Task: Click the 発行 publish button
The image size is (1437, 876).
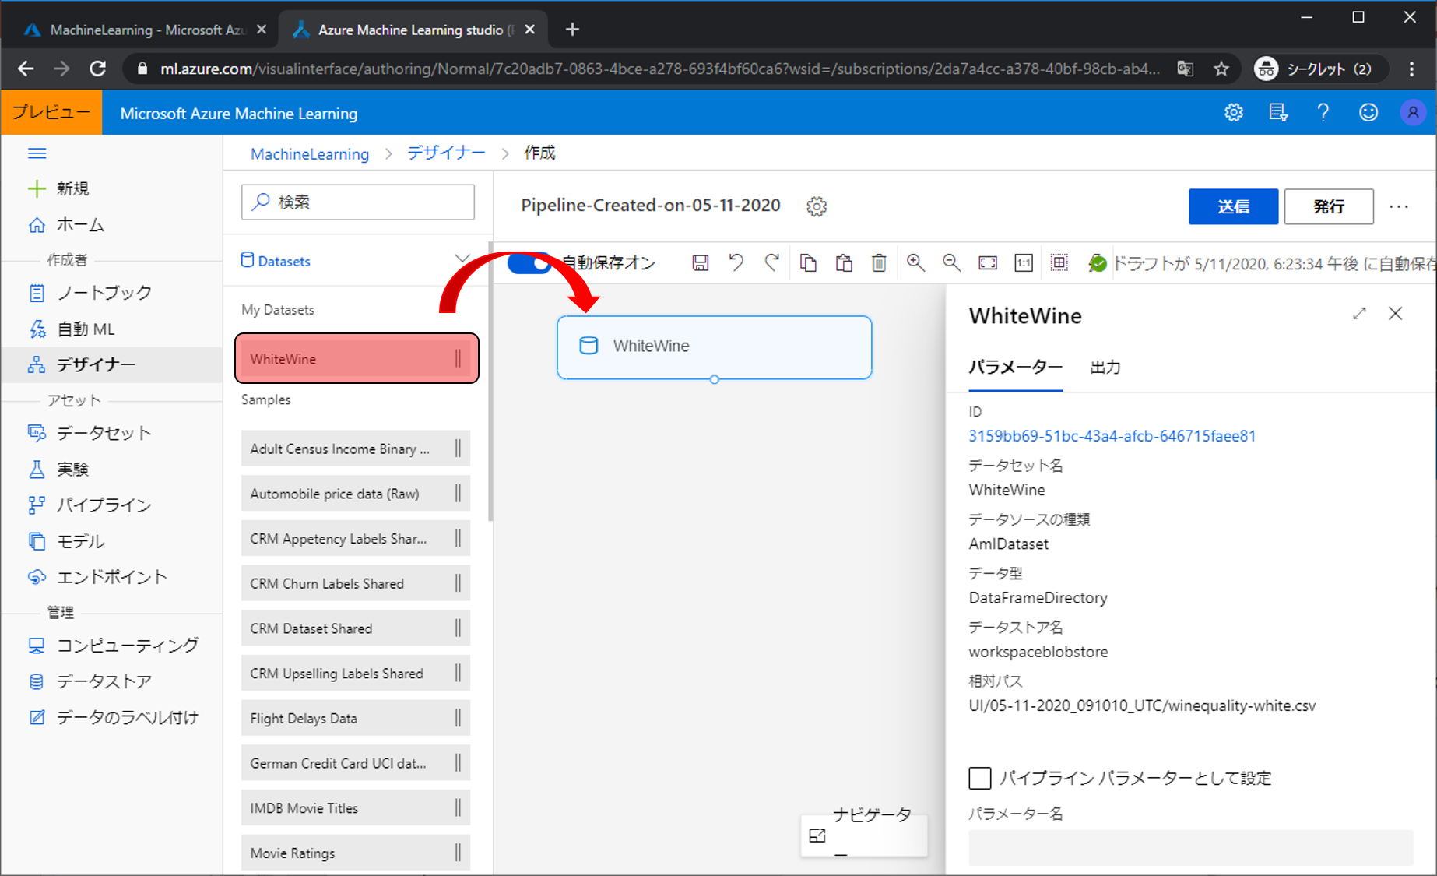Action: 1328,206
